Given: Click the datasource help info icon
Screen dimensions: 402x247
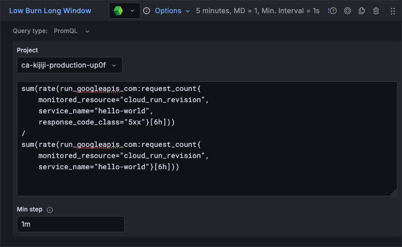Looking at the screenshot, I should coord(147,11).
